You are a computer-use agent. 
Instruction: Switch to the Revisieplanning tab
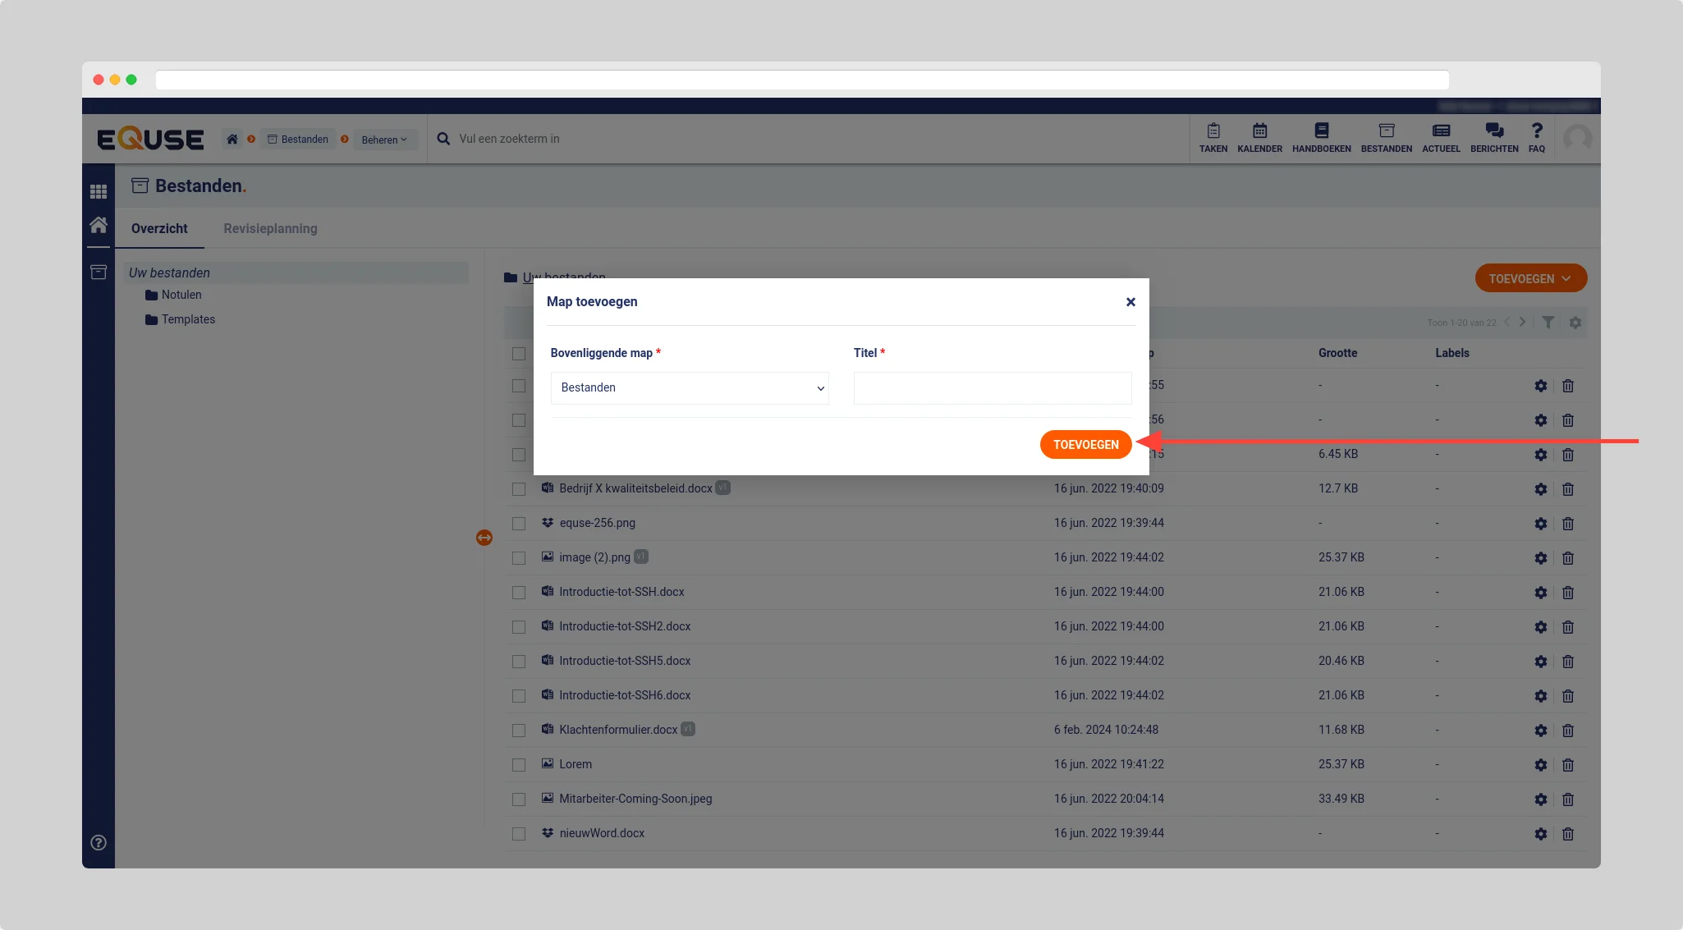click(270, 229)
